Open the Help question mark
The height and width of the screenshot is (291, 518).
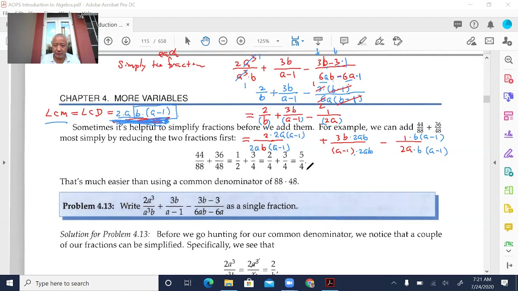tap(474, 25)
